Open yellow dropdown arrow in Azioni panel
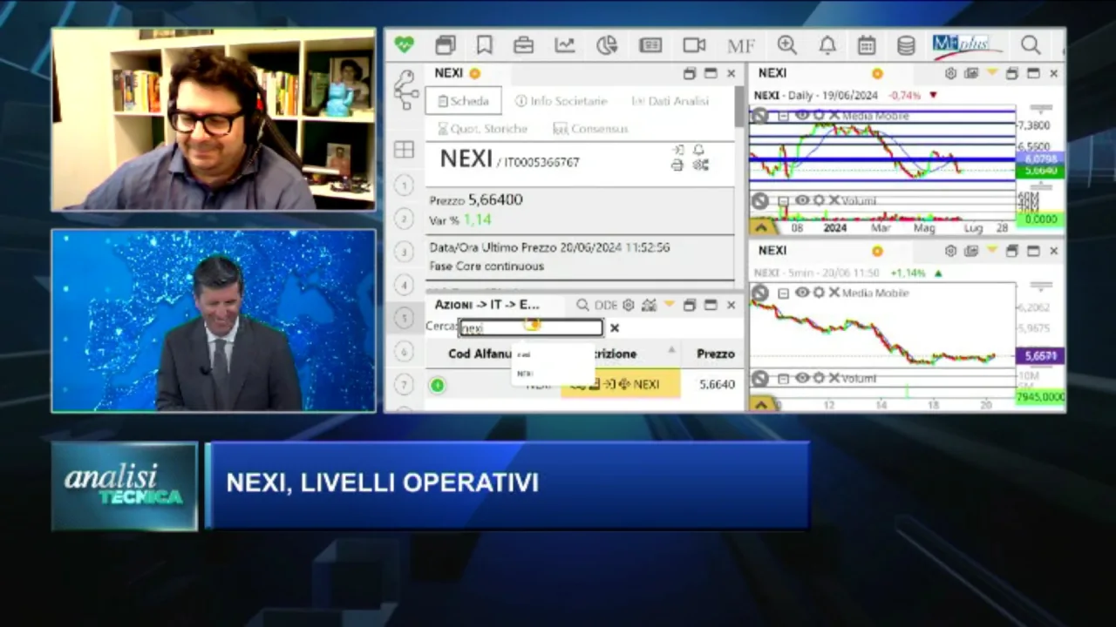 pos(670,305)
